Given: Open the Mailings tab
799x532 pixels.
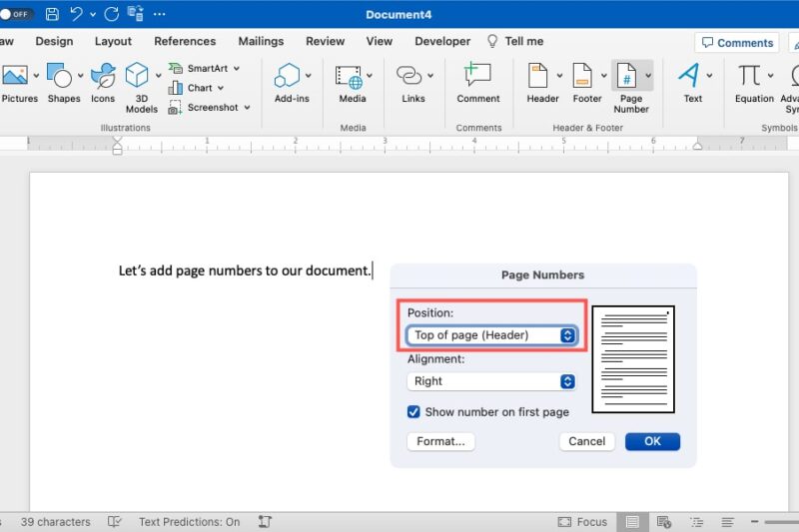Looking at the screenshot, I should click(x=261, y=41).
